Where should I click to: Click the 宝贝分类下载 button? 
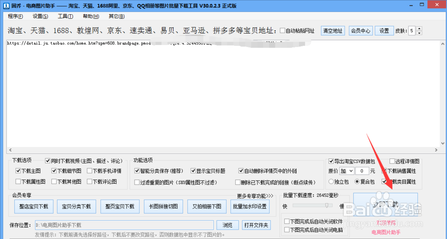point(76,206)
